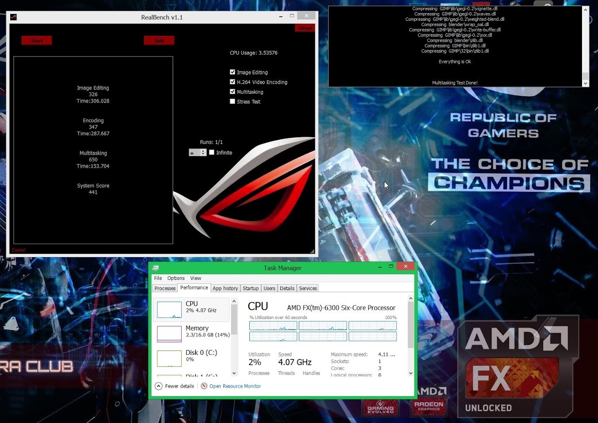This screenshot has height=423, width=598.
Task: Open the File menu in Task Manager
Action: (x=158, y=278)
